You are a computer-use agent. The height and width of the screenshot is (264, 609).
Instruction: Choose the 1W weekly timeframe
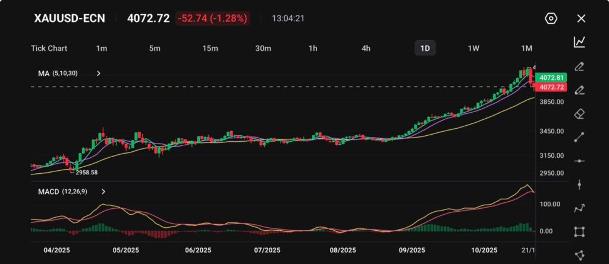coord(473,48)
